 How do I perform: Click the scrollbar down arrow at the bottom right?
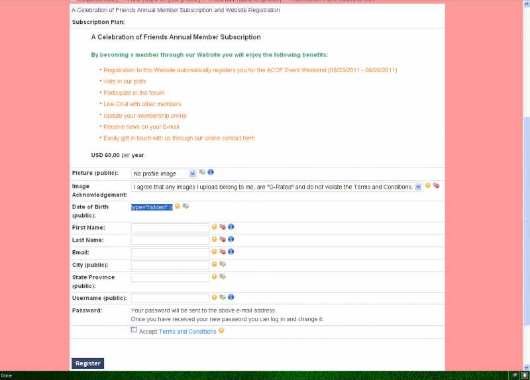(x=526, y=367)
